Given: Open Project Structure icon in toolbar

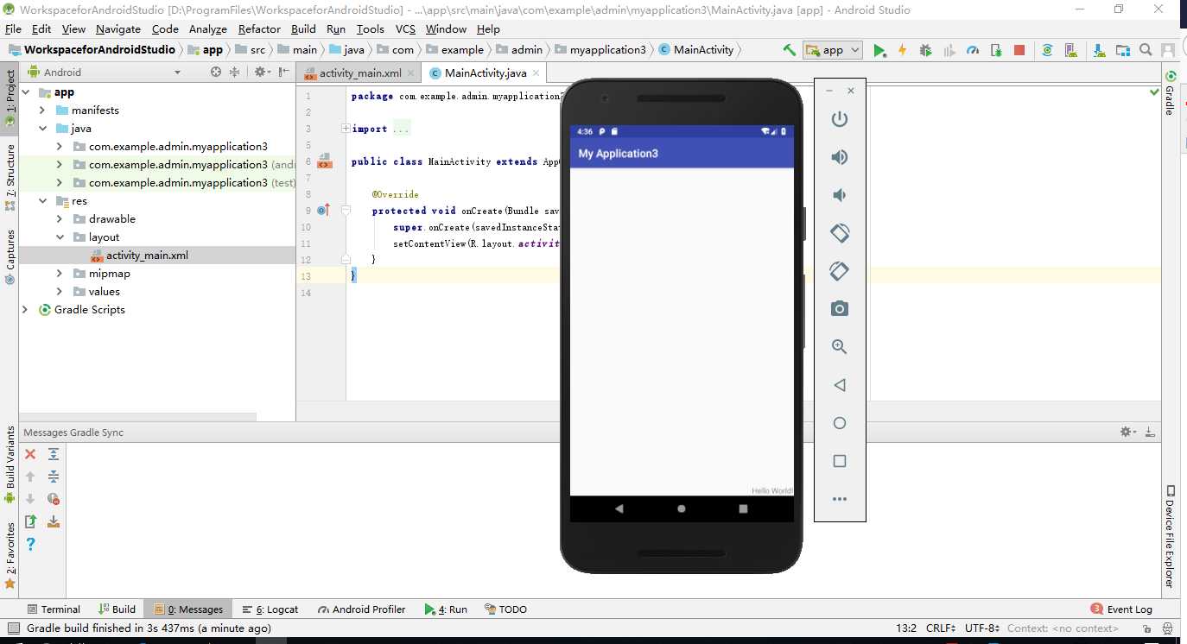Looking at the screenshot, I should click(1122, 50).
